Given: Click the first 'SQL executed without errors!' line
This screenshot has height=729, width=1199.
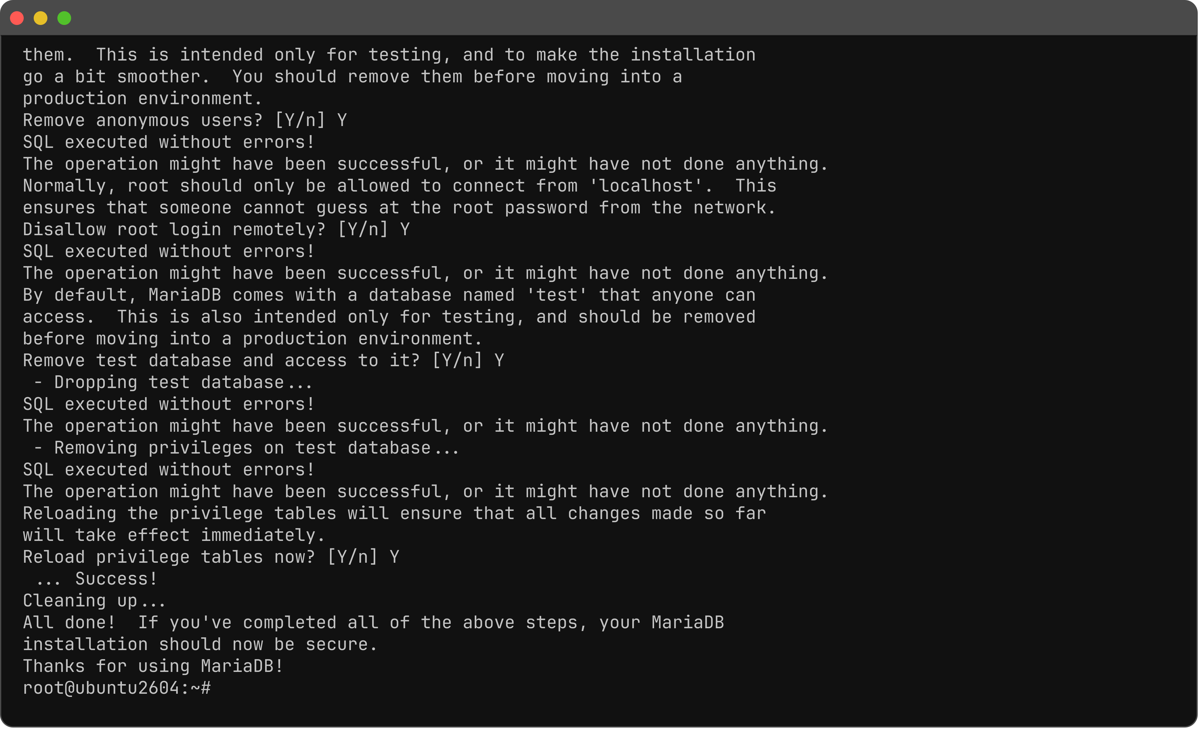Looking at the screenshot, I should [x=169, y=142].
